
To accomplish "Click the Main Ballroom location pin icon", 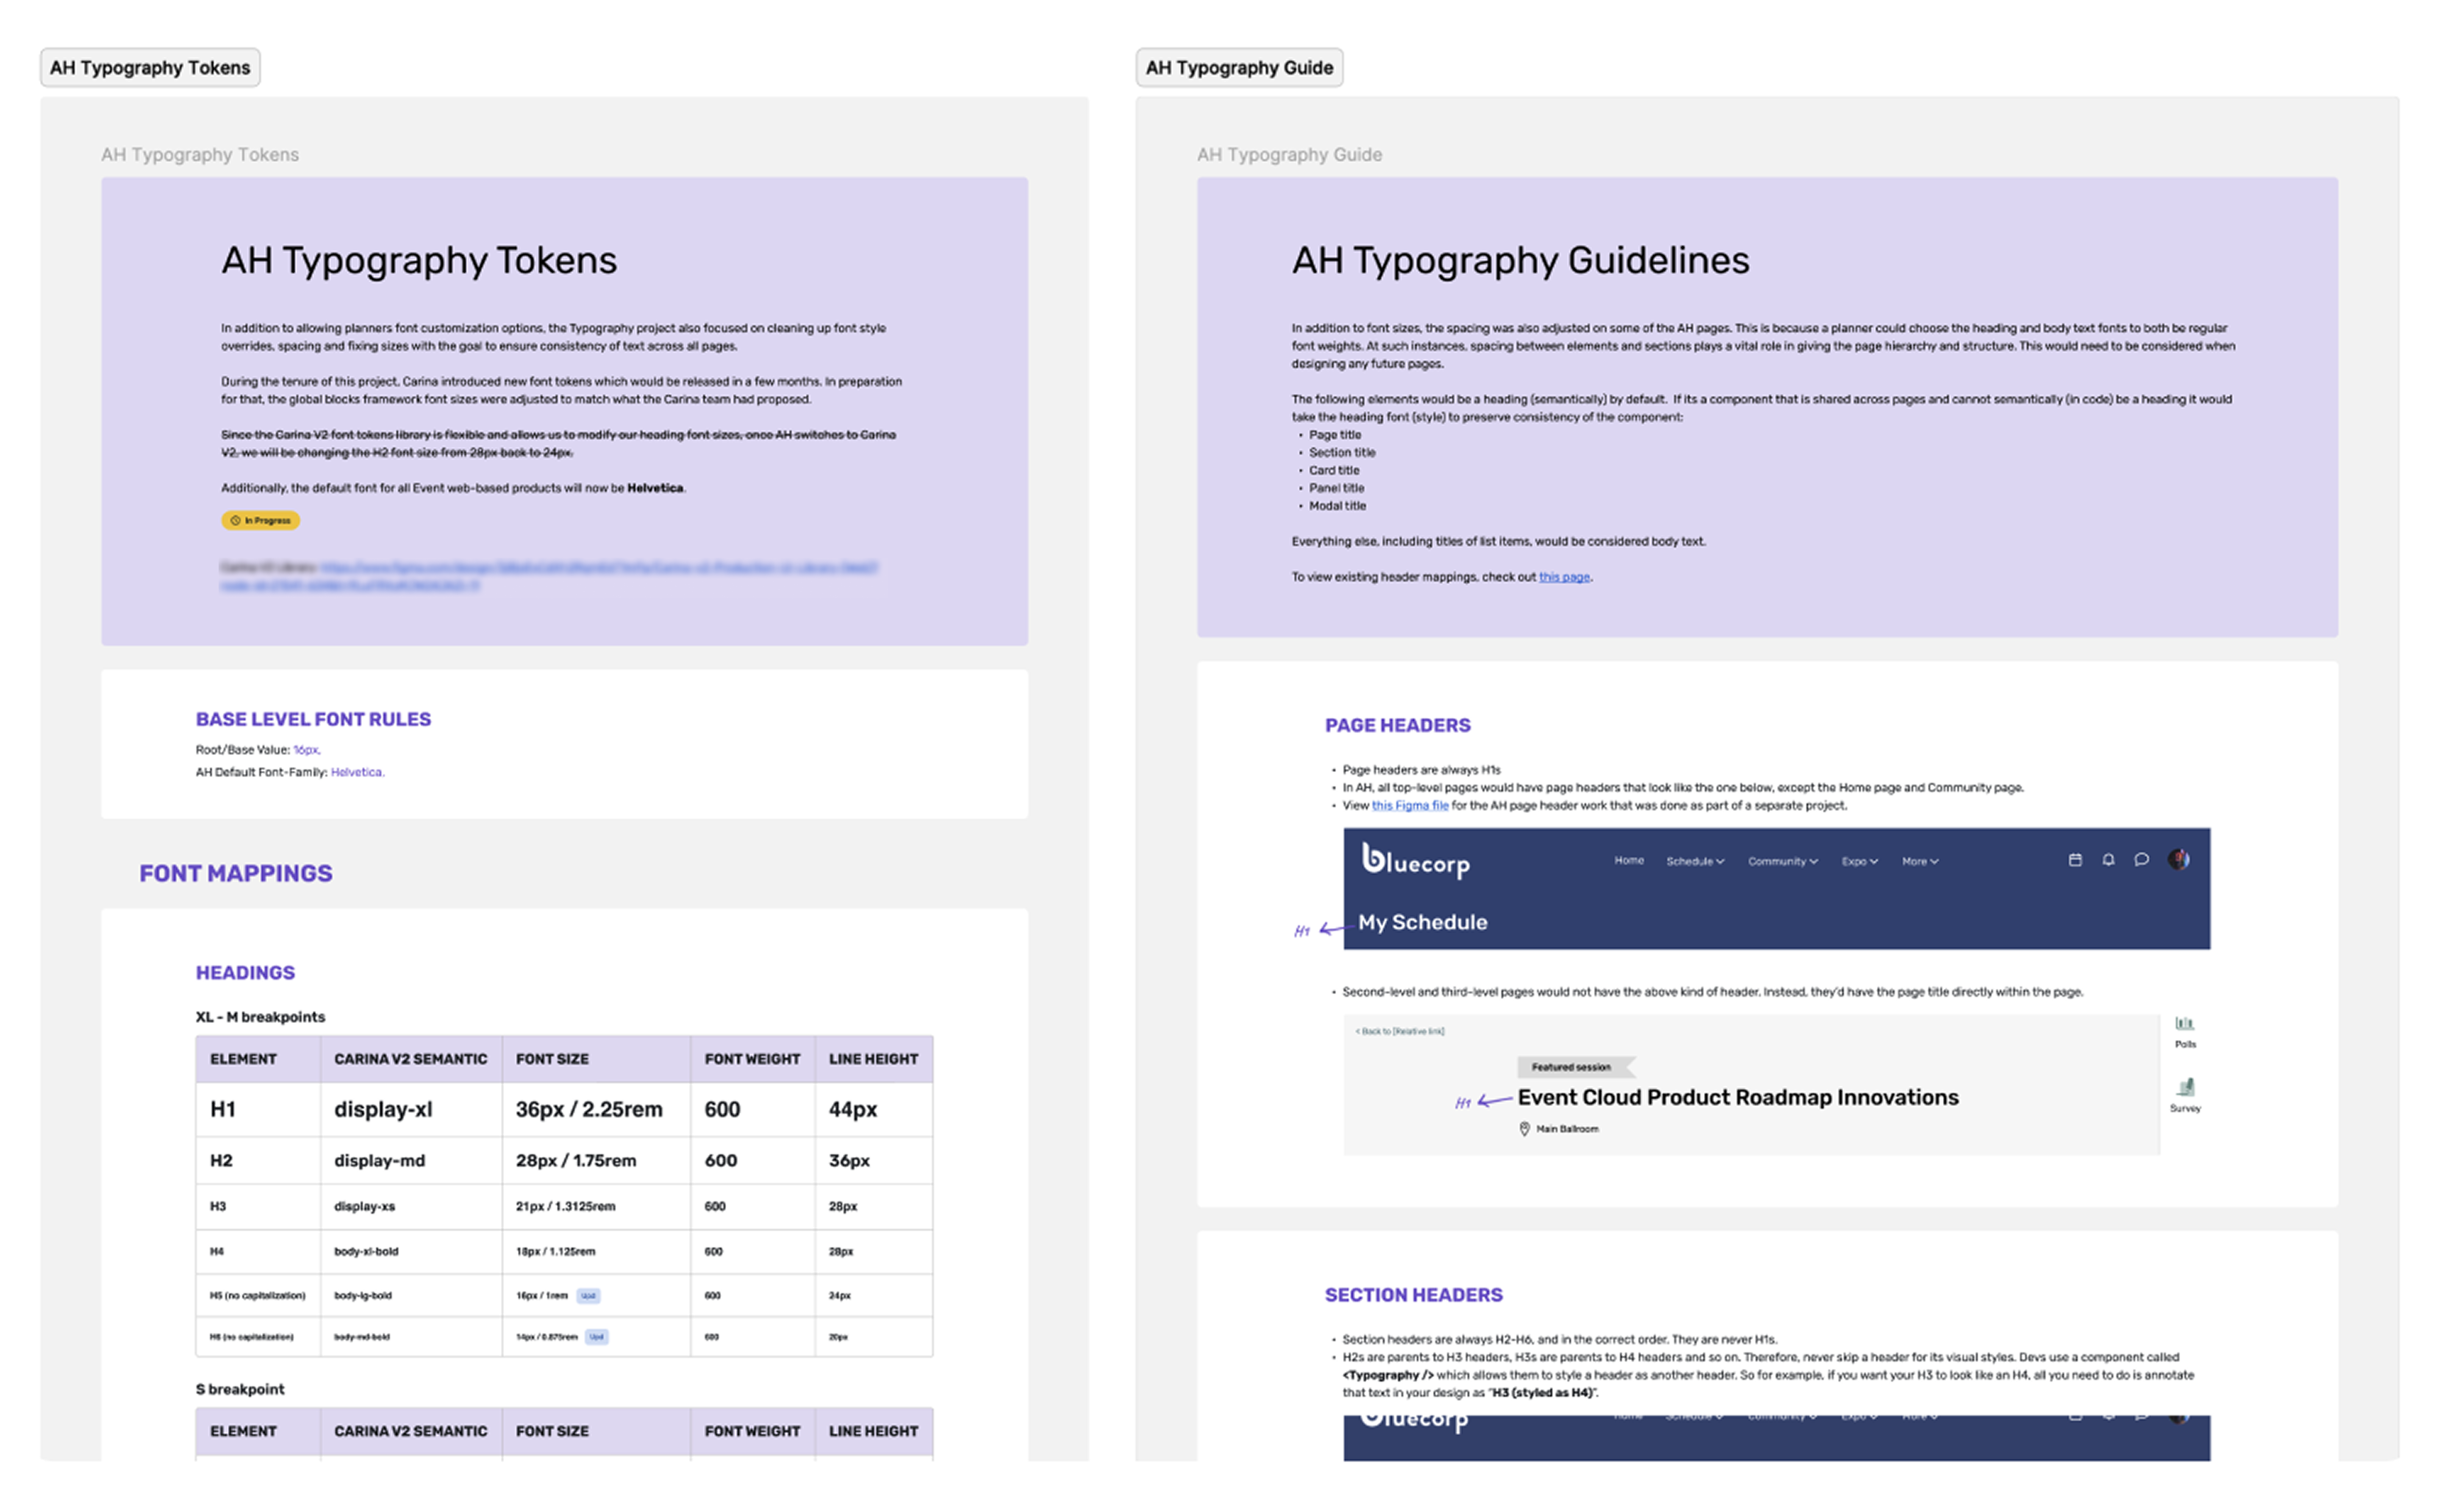I will pyautogui.click(x=1524, y=1129).
